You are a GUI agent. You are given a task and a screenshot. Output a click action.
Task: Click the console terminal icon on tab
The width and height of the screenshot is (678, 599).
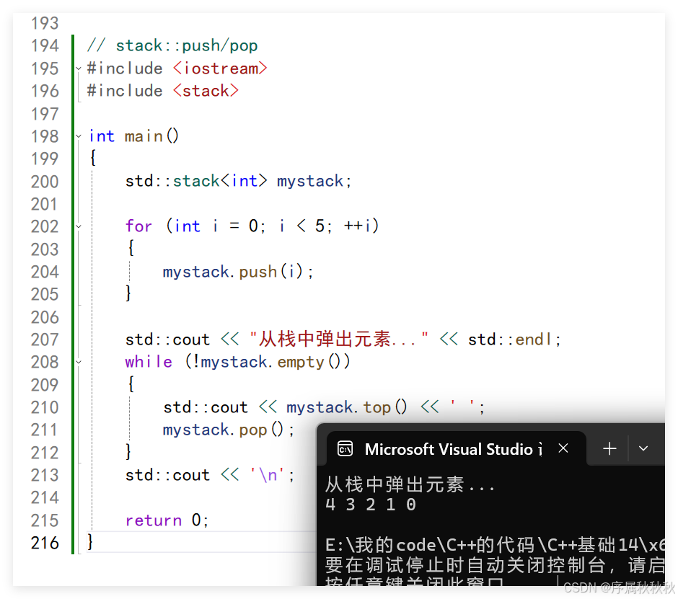[x=345, y=449]
